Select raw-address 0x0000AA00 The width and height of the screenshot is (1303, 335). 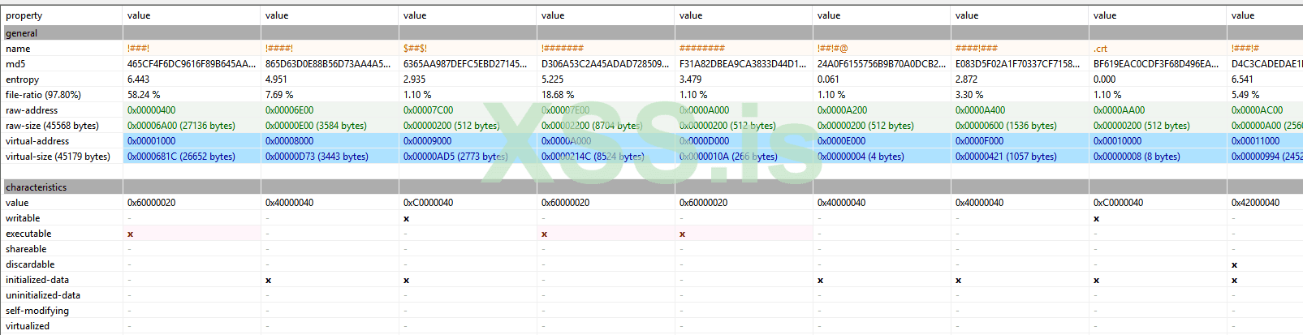[x=1119, y=110]
